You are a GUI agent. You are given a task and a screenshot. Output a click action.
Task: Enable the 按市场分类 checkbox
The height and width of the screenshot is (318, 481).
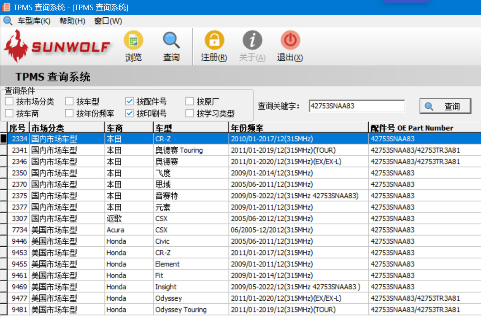tap(9, 101)
